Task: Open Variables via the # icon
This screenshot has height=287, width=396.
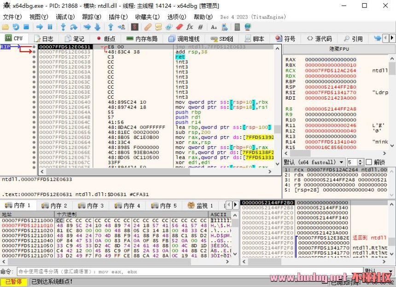Action: (x=200, y=27)
